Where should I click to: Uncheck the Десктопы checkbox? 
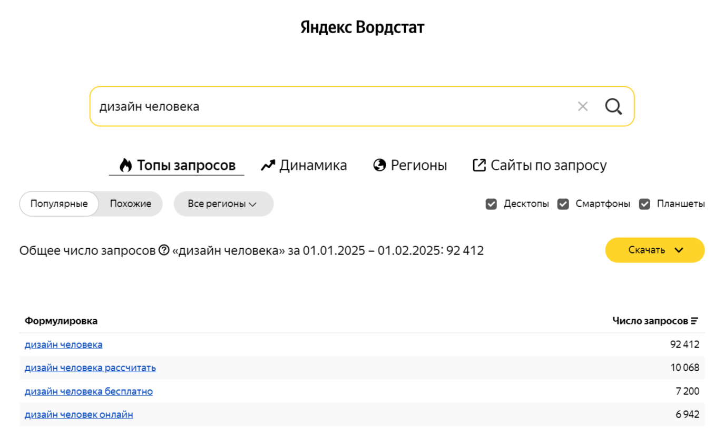point(491,204)
